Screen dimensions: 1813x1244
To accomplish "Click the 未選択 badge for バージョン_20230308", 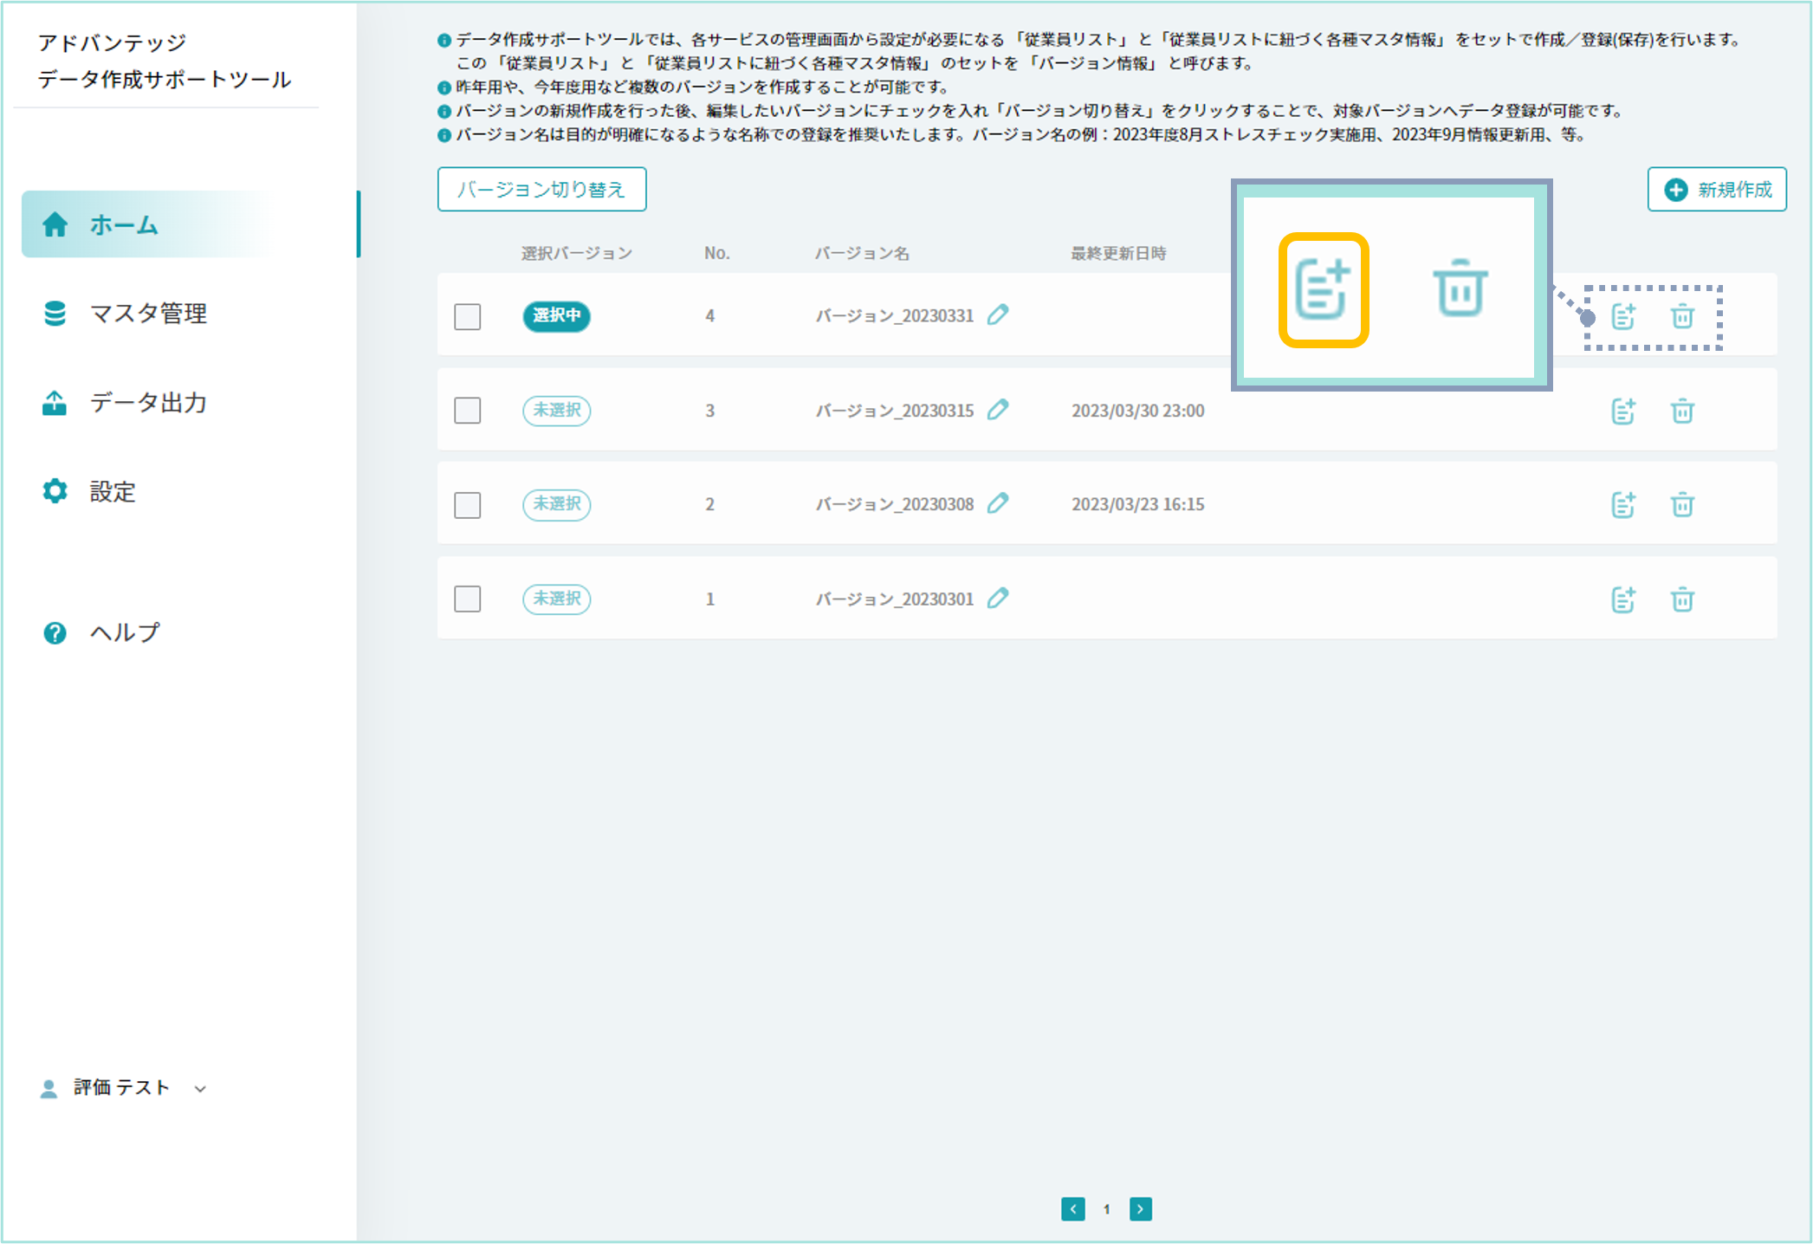I will click(556, 504).
